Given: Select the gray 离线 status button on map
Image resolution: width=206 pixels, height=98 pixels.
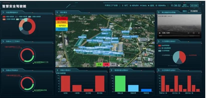Looking at the screenshot, I should coord(113,64).
